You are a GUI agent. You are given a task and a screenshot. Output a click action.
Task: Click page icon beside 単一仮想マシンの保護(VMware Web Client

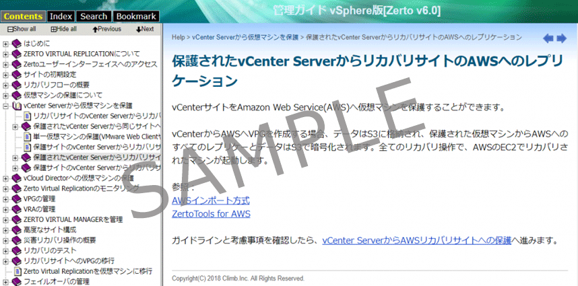click(27, 137)
